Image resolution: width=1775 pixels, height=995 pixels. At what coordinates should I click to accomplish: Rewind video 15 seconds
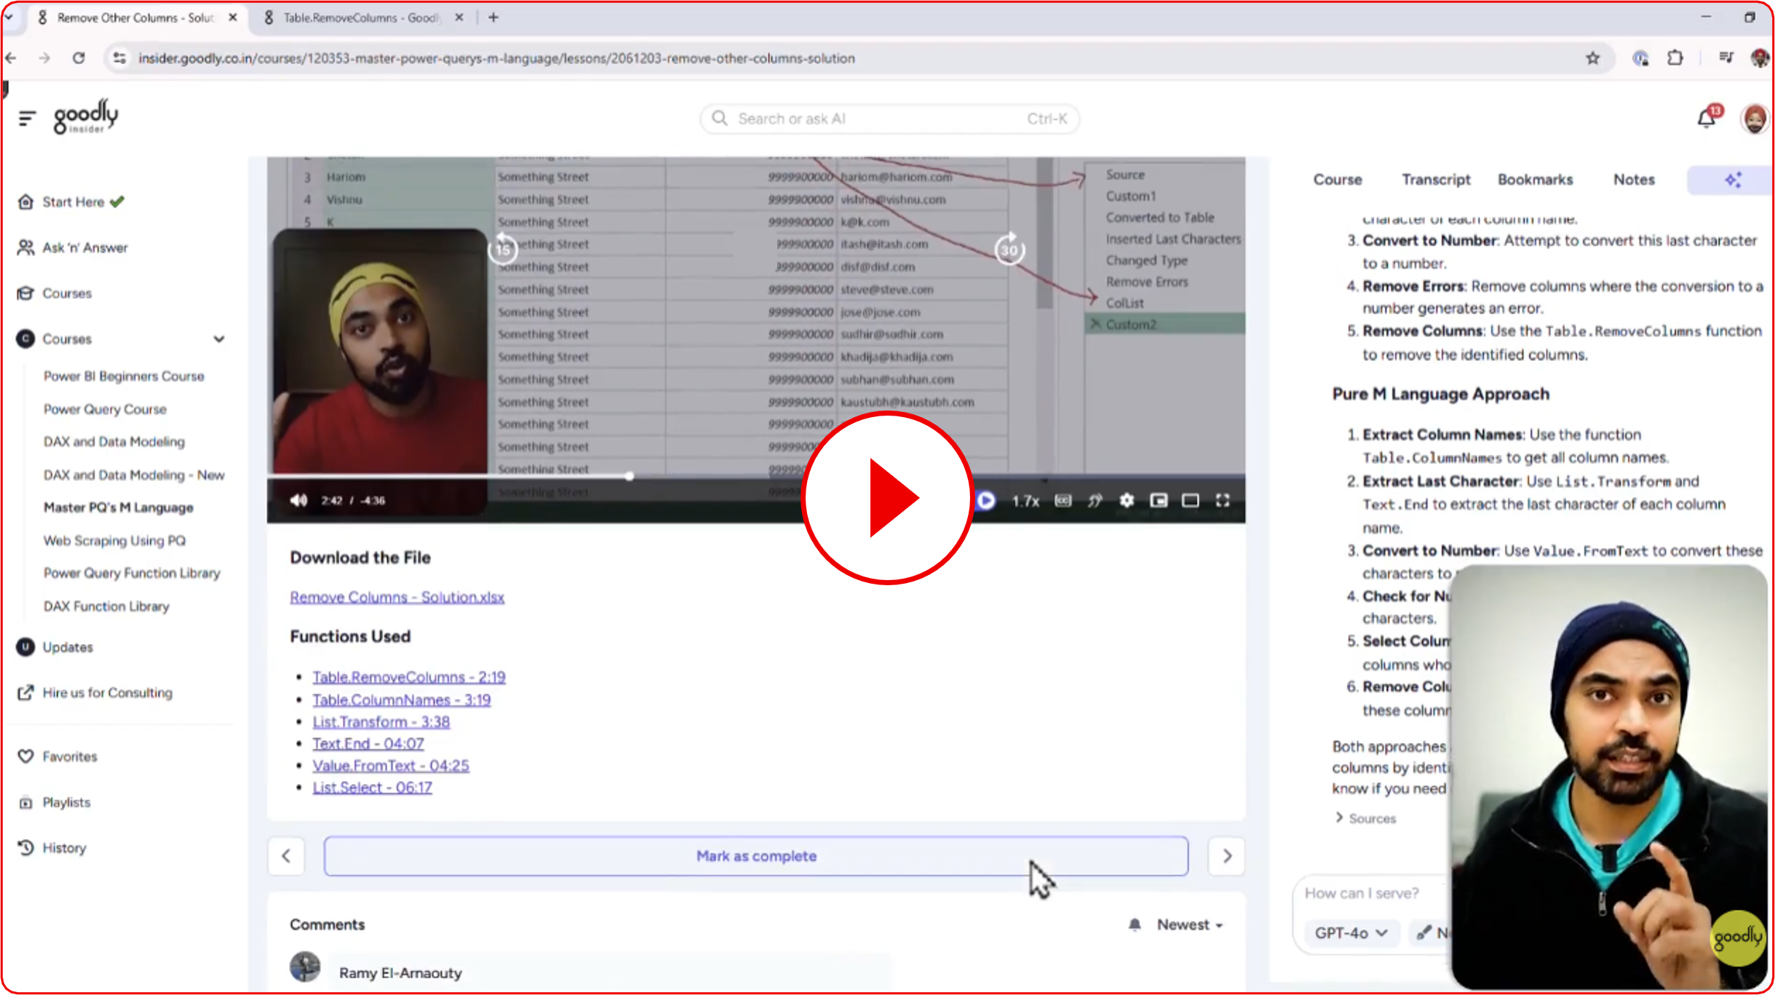pos(503,250)
